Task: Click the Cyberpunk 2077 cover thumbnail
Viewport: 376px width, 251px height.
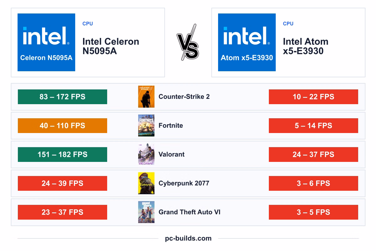Action: [146, 183]
